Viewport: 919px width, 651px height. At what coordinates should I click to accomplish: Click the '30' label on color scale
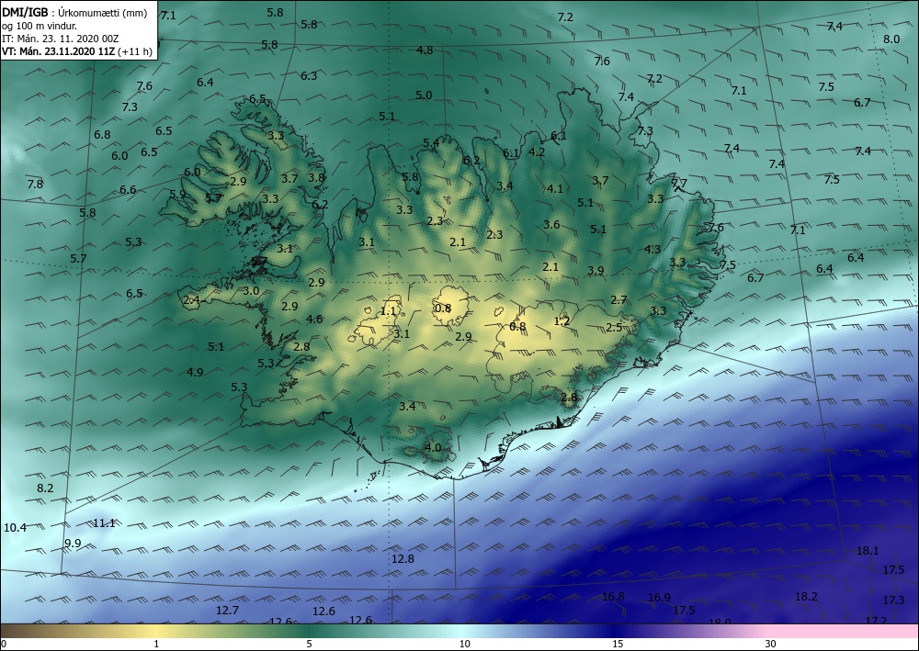coord(770,644)
